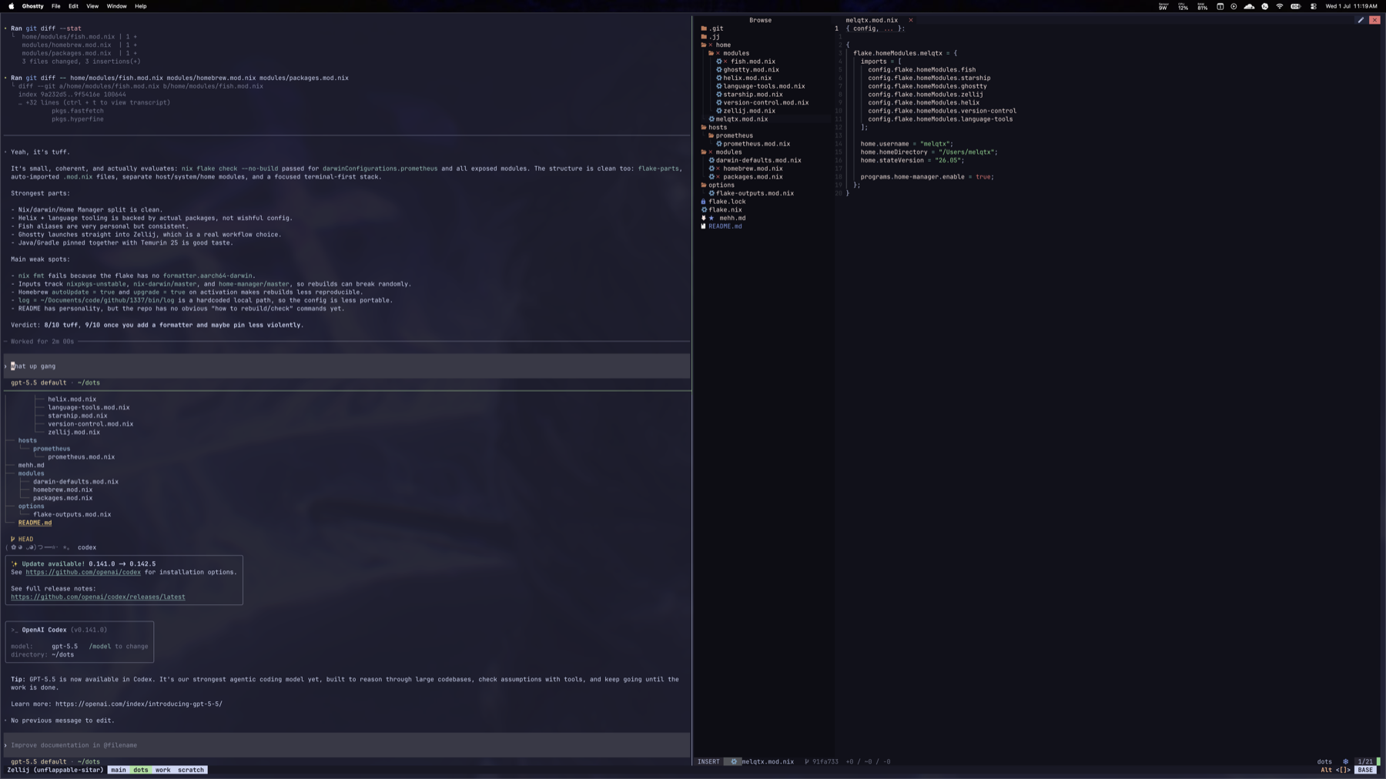The height and width of the screenshot is (779, 1386).
Task: Click the icon beside language-tools.mod.nix
Action: click(719, 86)
